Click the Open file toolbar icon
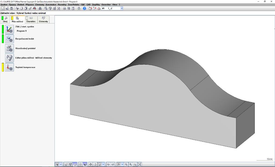Screen dimensions: 275x167 (x=7, y=8)
